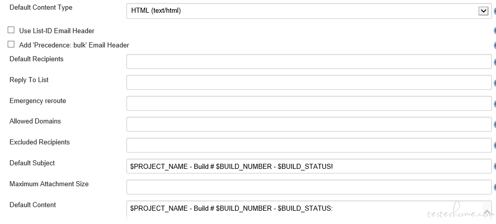The image size is (496, 224).
Task: Show help for Allowed Domains
Action: tap(494, 125)
